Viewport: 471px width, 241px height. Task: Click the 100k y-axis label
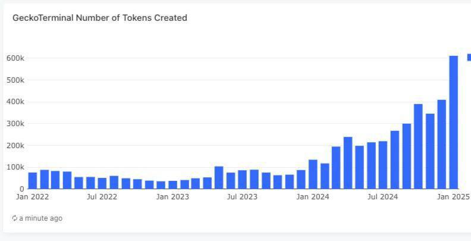pos(15,167)
